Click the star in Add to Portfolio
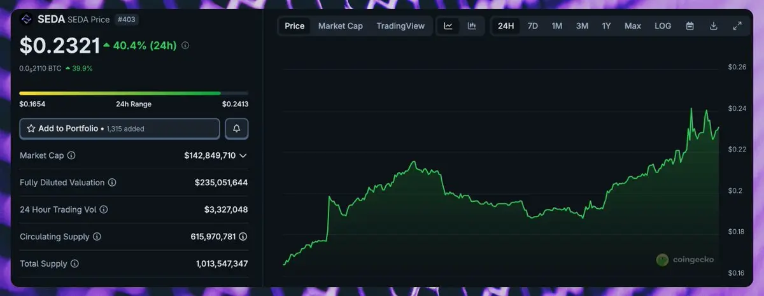The height and width of the screenshot is (296, 764). 31,129
